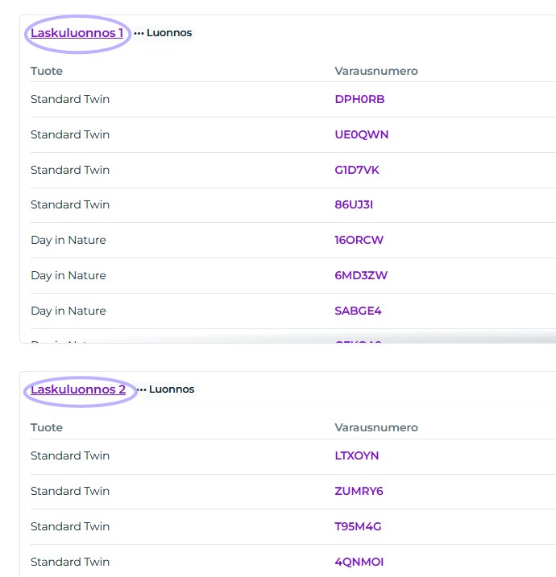Click booking number G1D7VK
Viewport: 556px width, 577px height.
click(357, 170)
